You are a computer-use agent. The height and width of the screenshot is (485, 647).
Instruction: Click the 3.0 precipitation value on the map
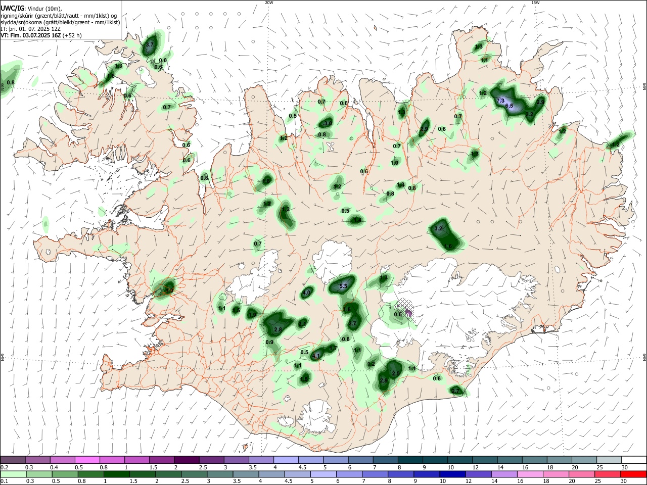coord(328,123)
